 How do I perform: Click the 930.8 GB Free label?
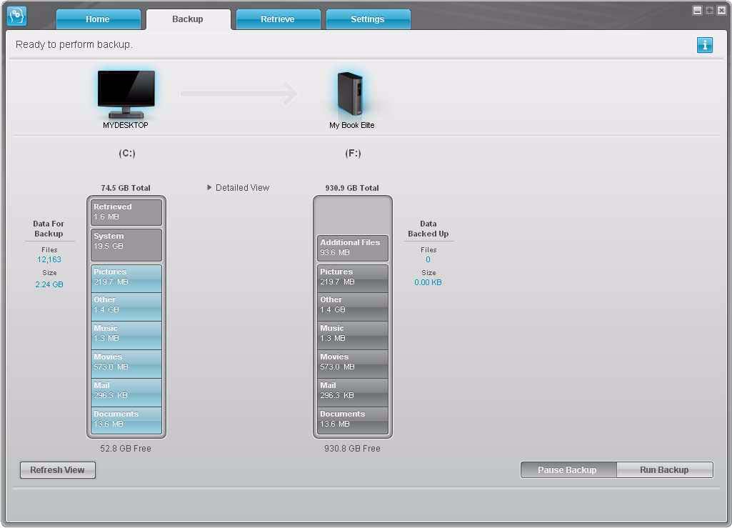click(x=352, y=449)
